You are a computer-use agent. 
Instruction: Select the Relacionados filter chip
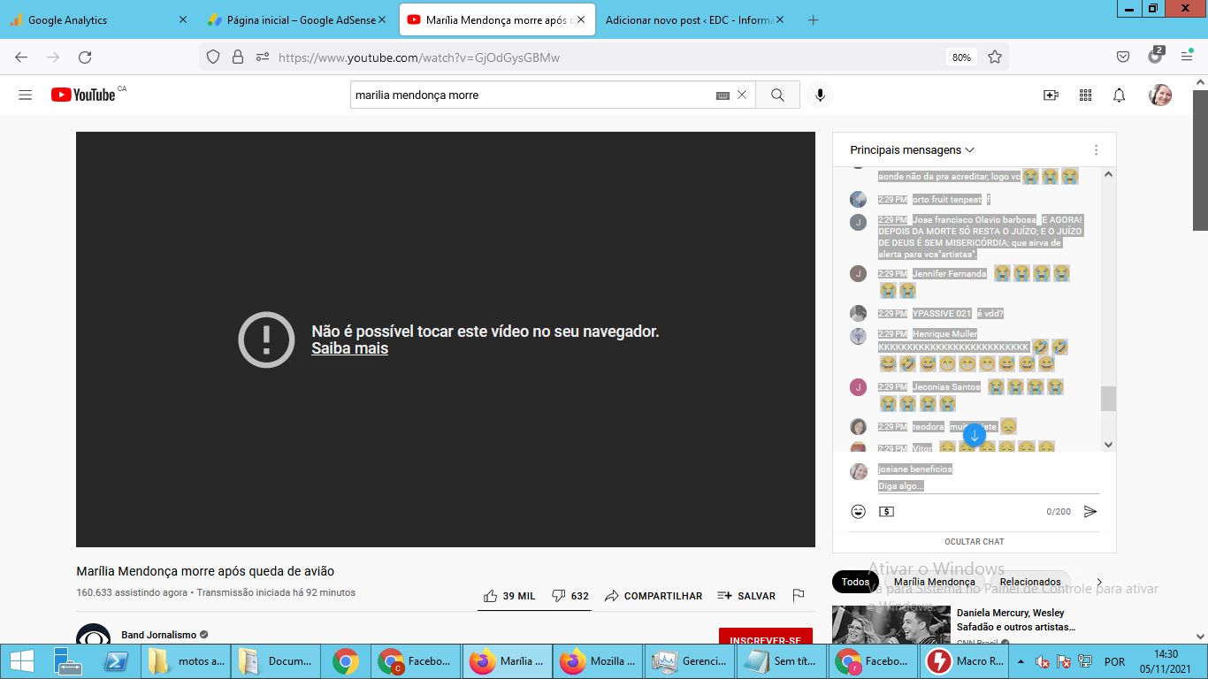tap(1030, 582)
